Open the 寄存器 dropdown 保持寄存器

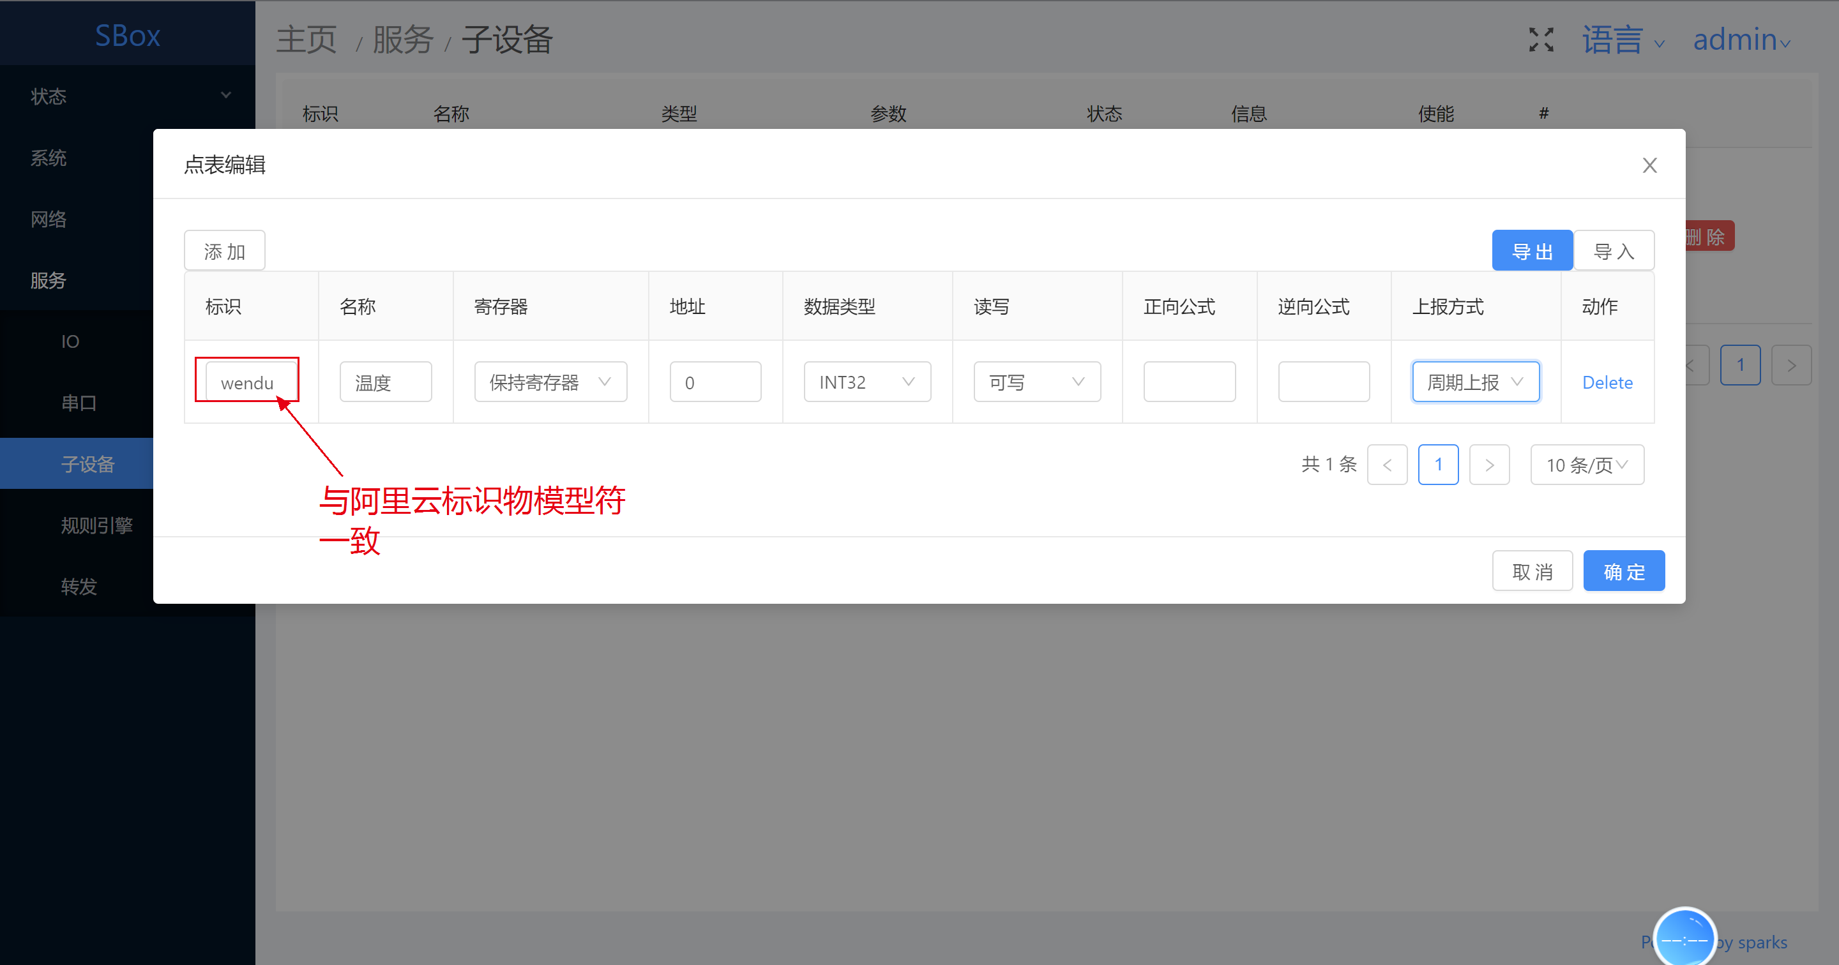click(550, 382)
